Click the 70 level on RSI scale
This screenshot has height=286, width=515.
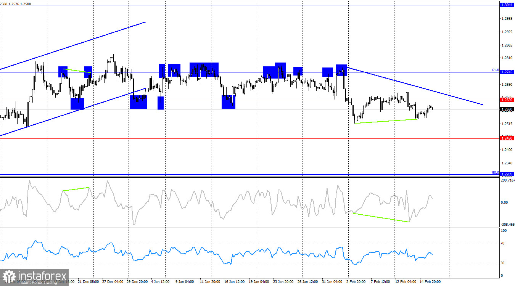click(503, 243)
